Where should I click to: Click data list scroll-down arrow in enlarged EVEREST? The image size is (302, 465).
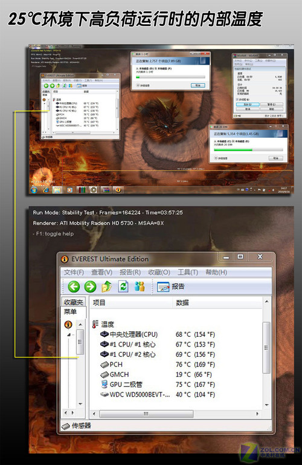[x=266, y=405]
